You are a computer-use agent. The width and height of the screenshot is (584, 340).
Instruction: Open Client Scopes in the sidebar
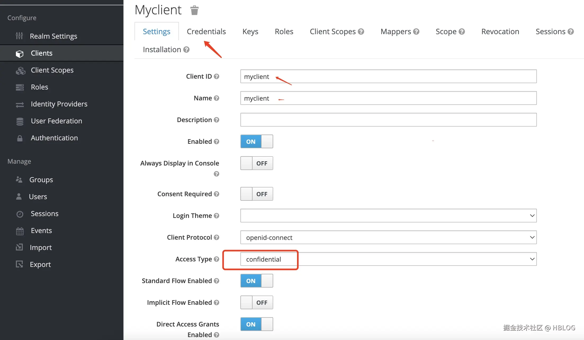[x=52, y=70]
